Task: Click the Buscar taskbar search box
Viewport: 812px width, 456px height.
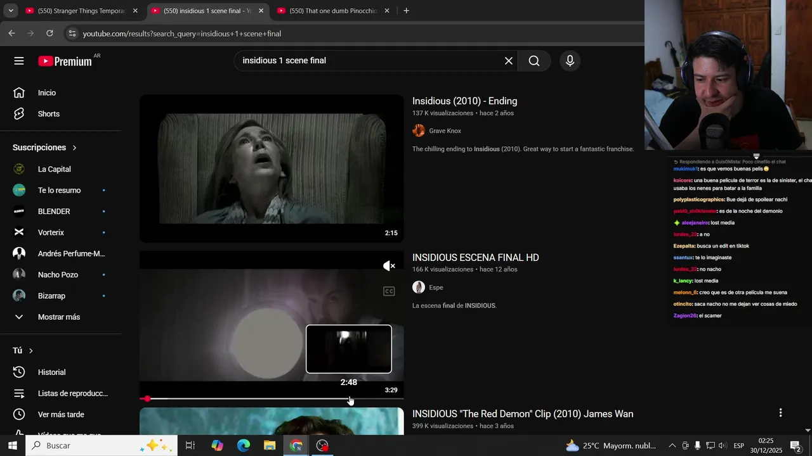Action: tap(101, 446)
